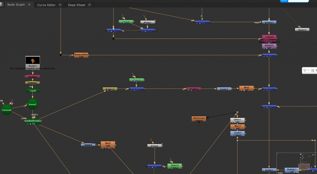Select the Roto13 node
This screenshot has height=174, width=317.
pyautogui.click(x=137, y=80)
